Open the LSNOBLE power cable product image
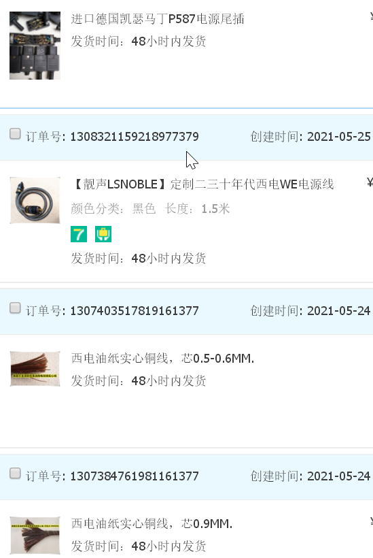Screen dimensions: 373x558 click(35, 200)
